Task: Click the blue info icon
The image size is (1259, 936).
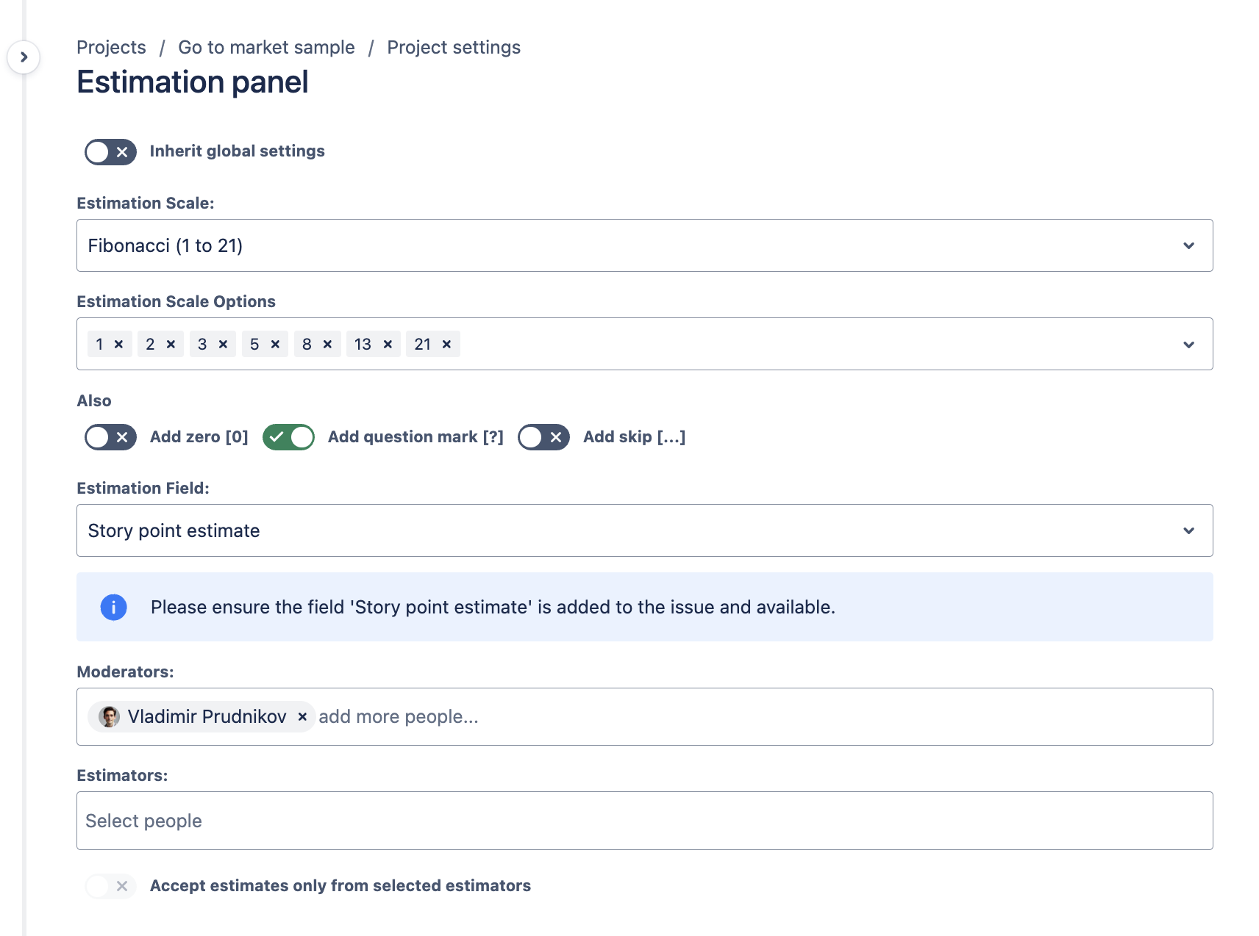Action: click(x=113, y=608)
